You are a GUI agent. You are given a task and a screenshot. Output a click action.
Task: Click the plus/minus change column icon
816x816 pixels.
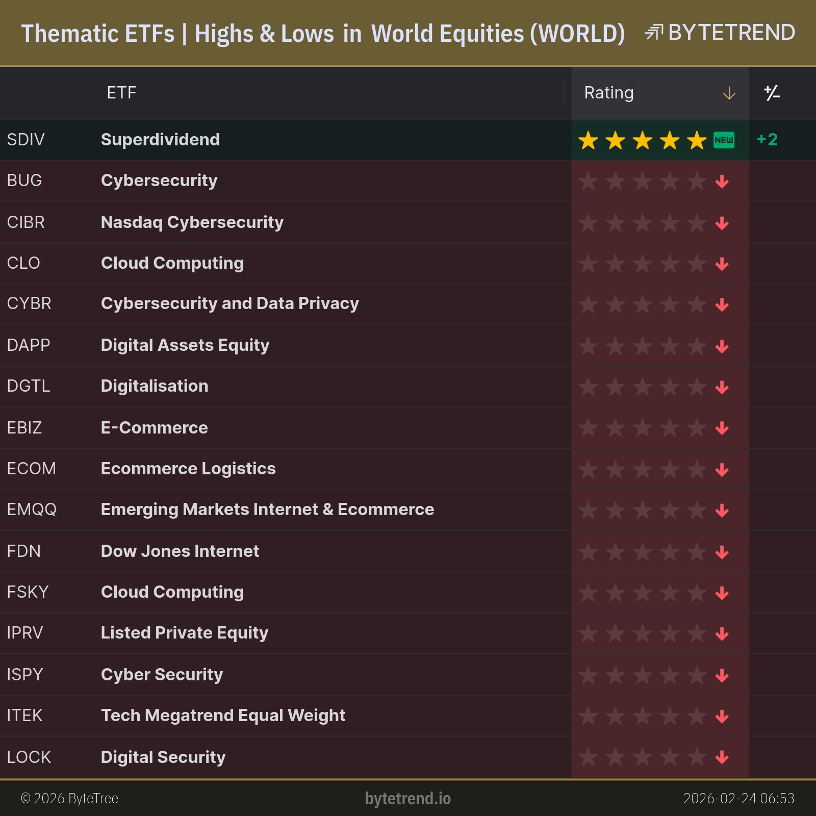click(x=772, y=93)
